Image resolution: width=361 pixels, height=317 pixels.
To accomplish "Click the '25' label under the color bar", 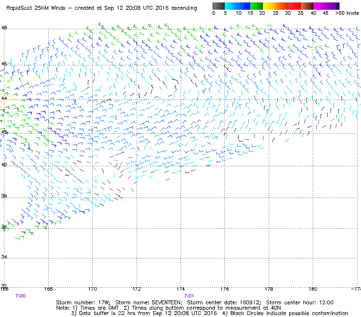I will (276, 13).
